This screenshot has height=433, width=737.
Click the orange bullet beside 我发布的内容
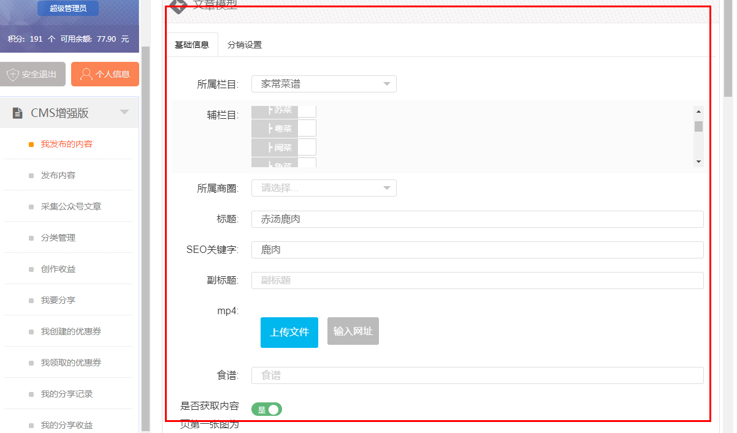pyautogui.click(x=31, y=145)
